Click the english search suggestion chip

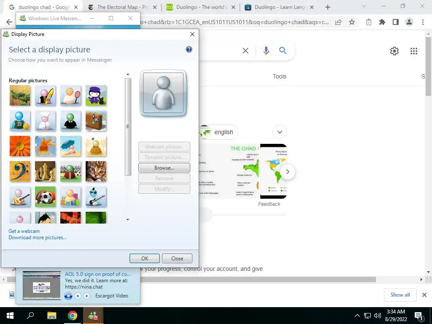(x=219, y=132)
